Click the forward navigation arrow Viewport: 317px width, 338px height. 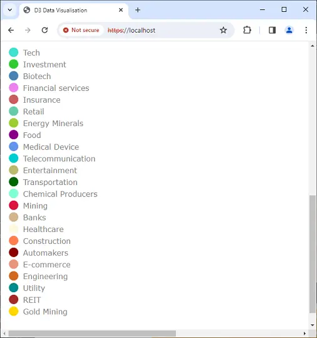[x=28, y=30]
